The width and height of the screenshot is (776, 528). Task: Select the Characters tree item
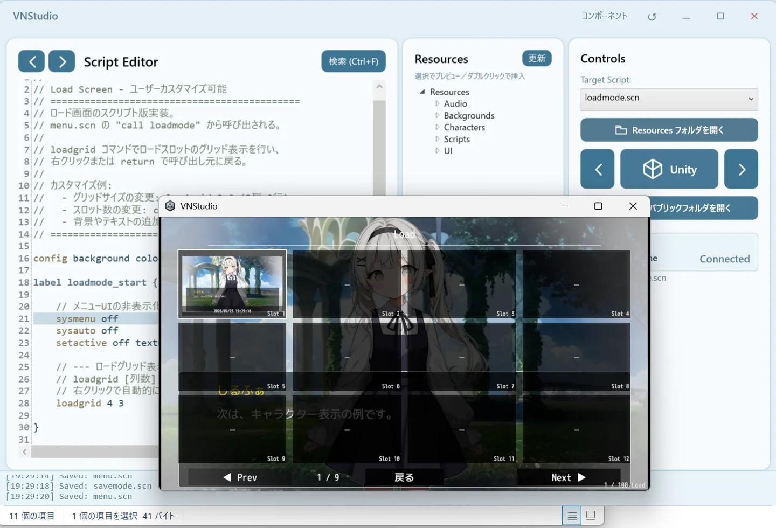(464, 127)
